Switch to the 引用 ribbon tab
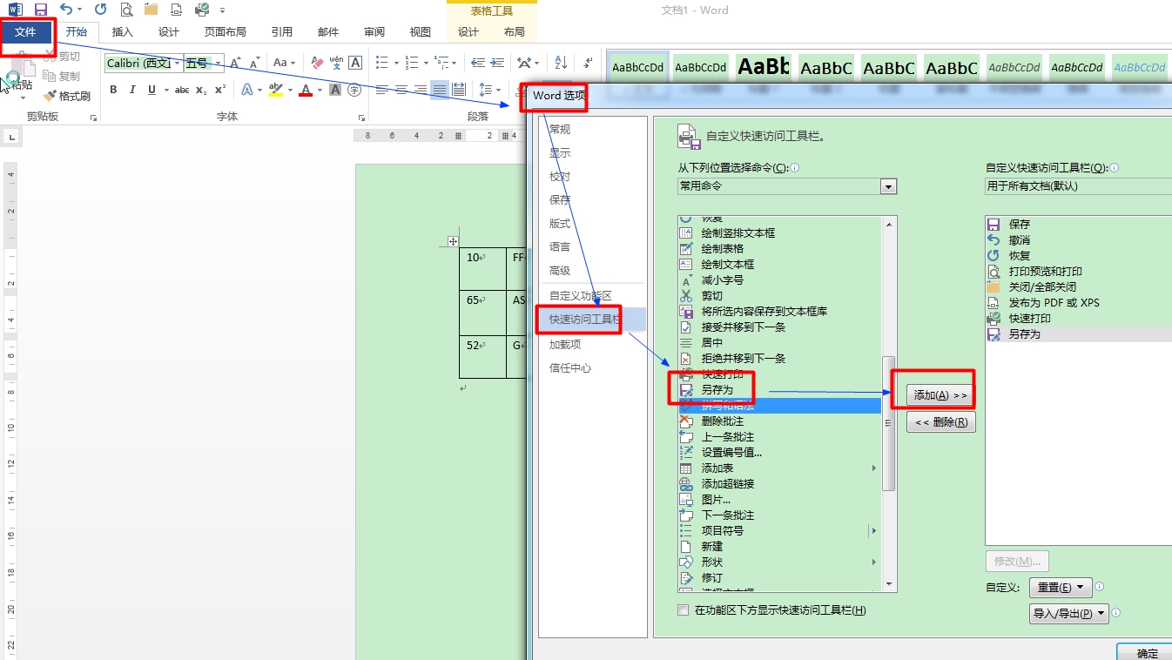Screen dimensions: 1172x660 point(282,32)
